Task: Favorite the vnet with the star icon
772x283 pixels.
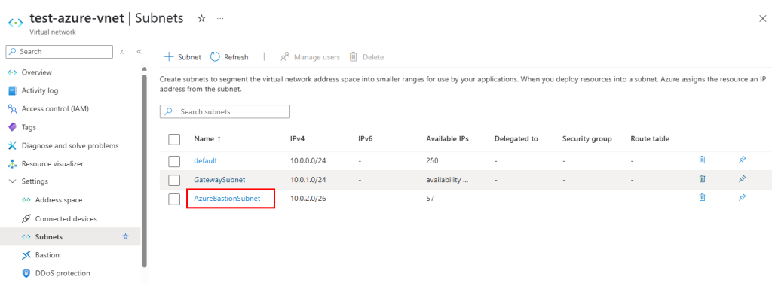Action: [x=201, y=18]
